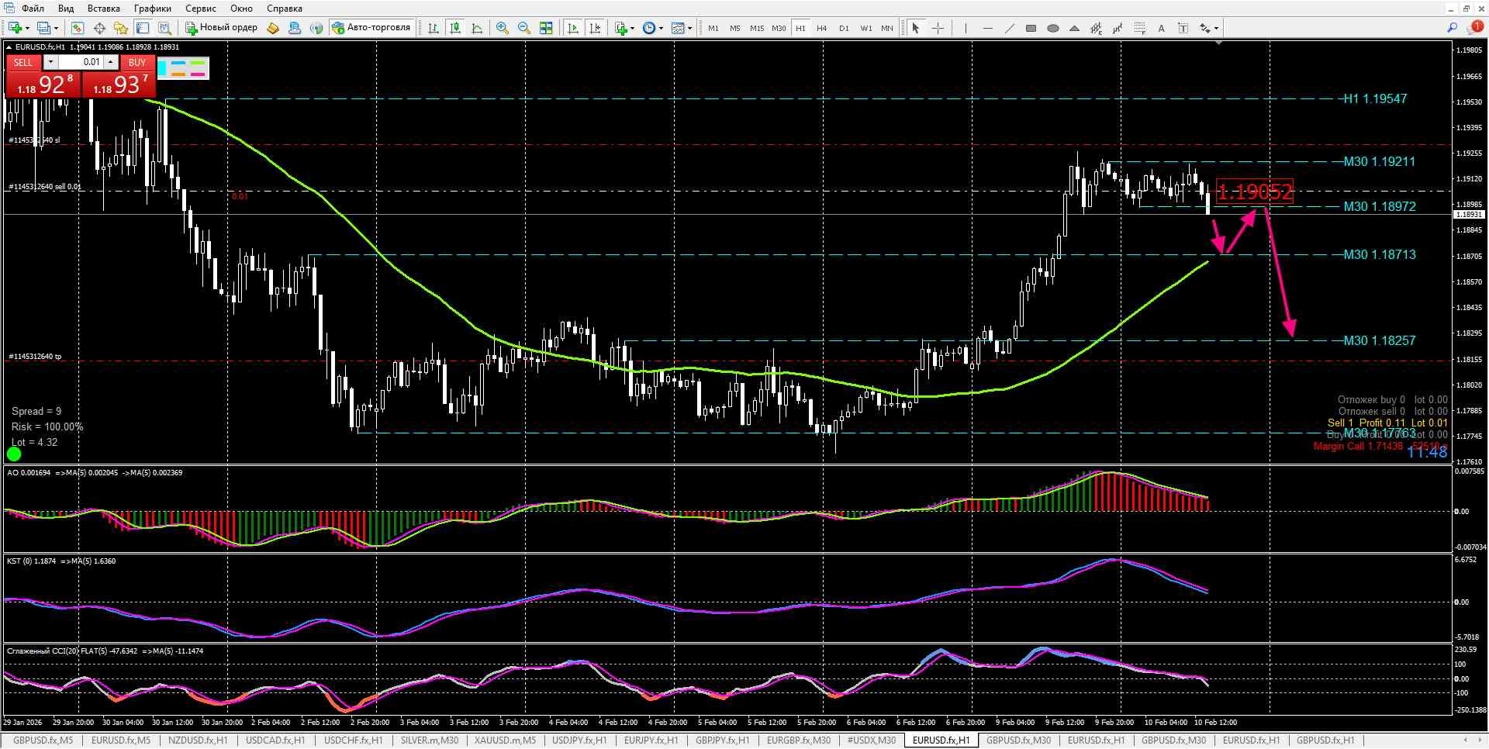Select the horizontal line drawing tool
This screenshot has width=1489, height=749.
(987, 28)
